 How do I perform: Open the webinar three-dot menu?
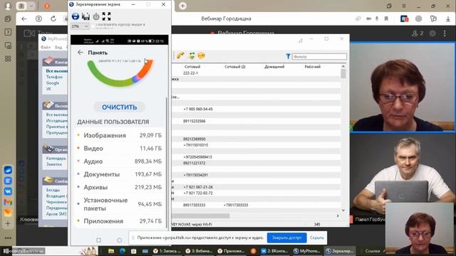tap(445, 33)
